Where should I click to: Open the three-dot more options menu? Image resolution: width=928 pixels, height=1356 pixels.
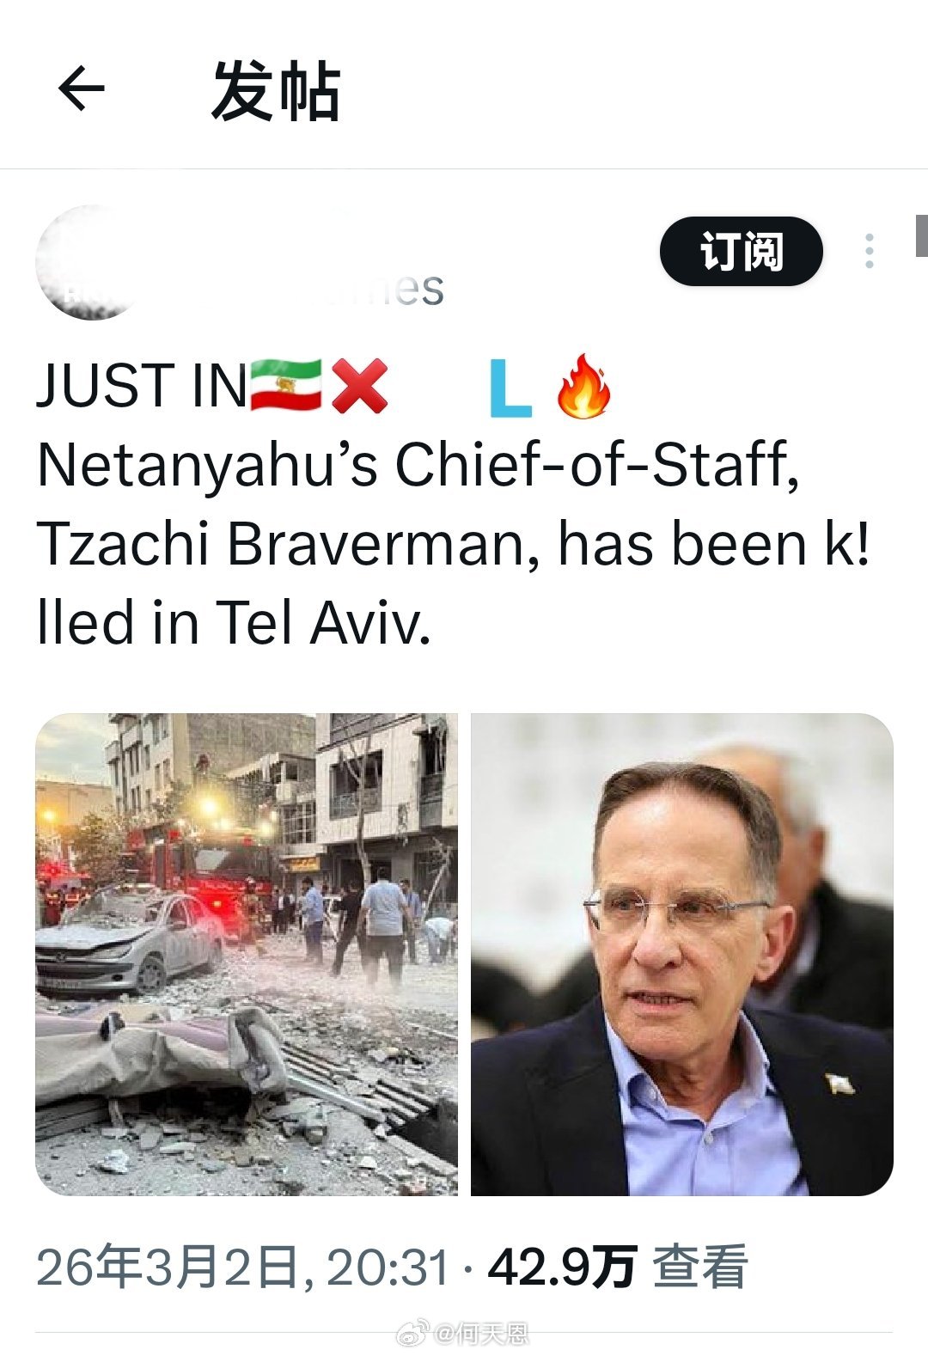point(870,251)
